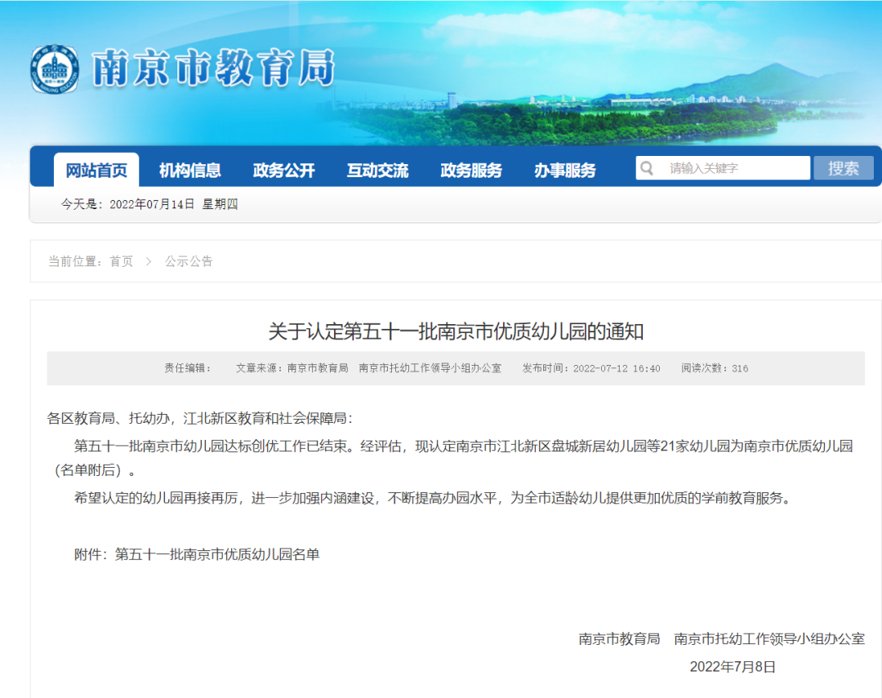The image size is (882, 698).
Task: Open the 政务服务 navigation item
Action: [471, 171]
